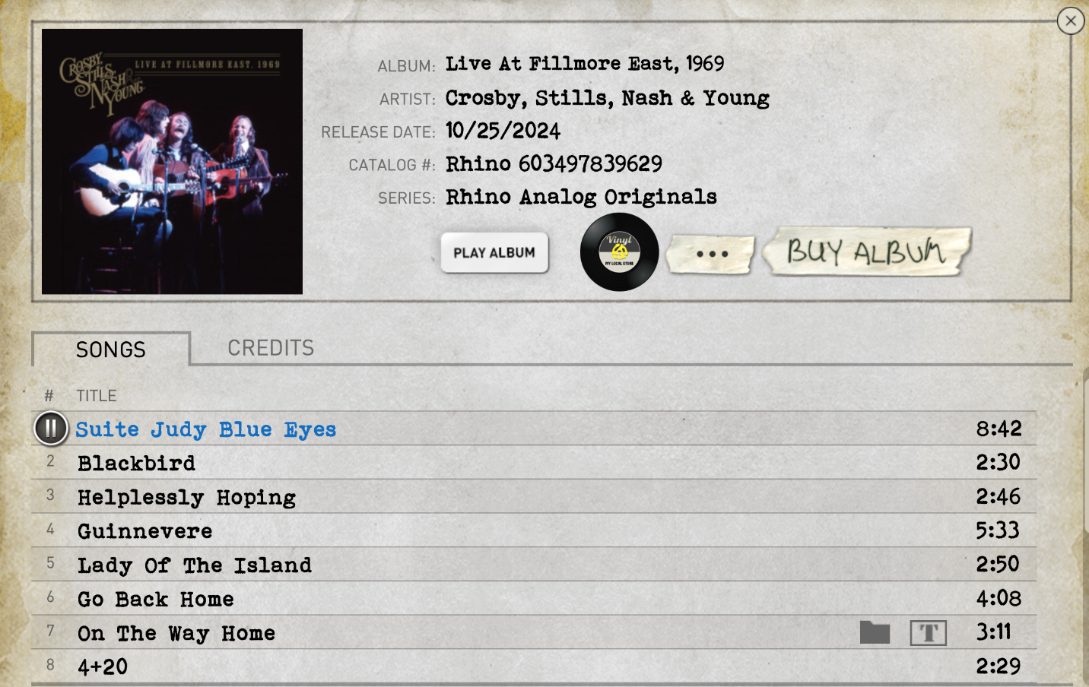Open the Rhino Analog Originals series link
1089x687 pixels.
point(581,197)
